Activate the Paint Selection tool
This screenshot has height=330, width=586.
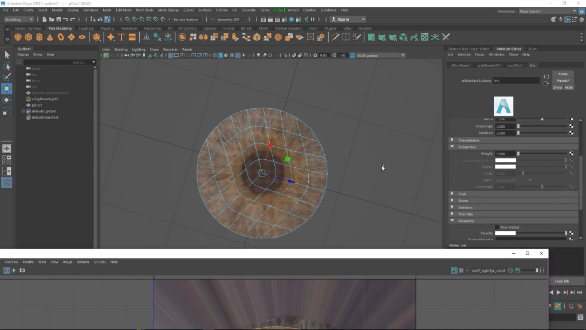pos(7,77)
